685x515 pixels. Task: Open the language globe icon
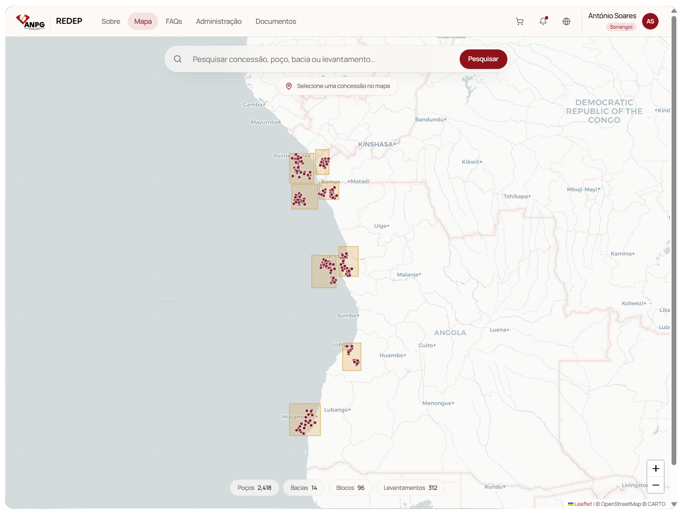pos(566,21)
